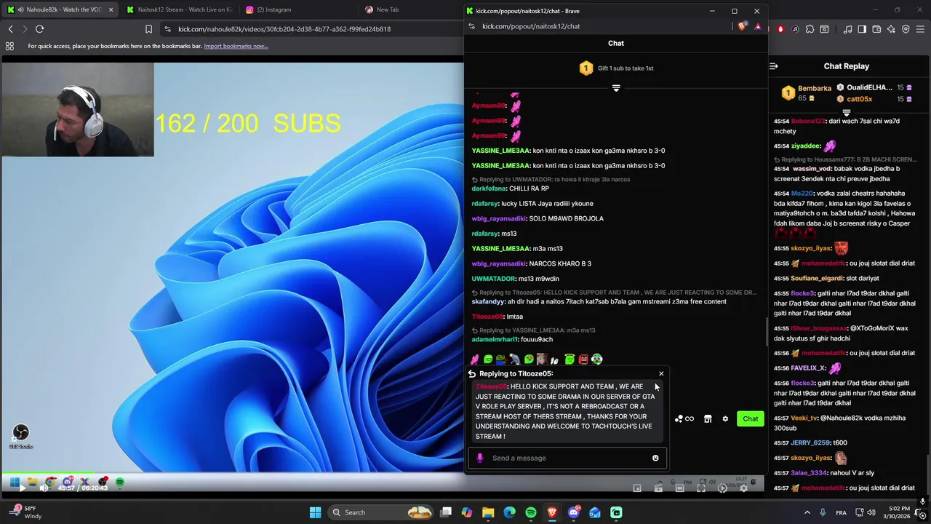Play the paused VOD video
Screen dimensions: 931x524
pos(22,488)
